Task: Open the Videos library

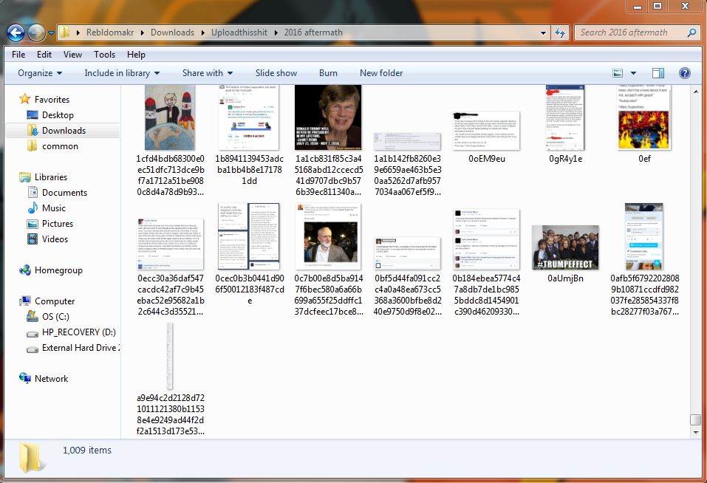Action: (x=55, y=239)
